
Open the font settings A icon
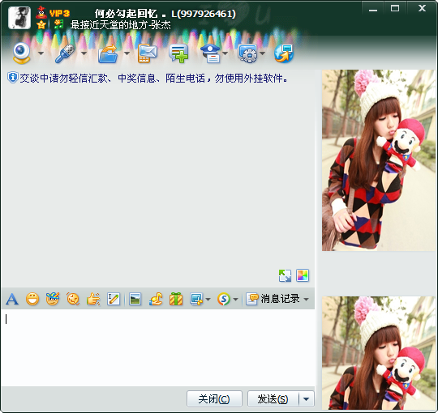12,300
